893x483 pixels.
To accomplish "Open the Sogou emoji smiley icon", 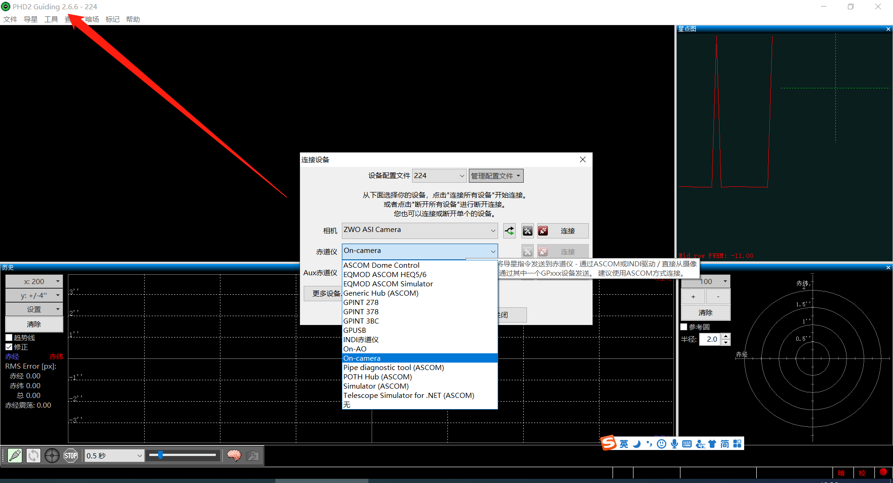I will tap(661, 444).
